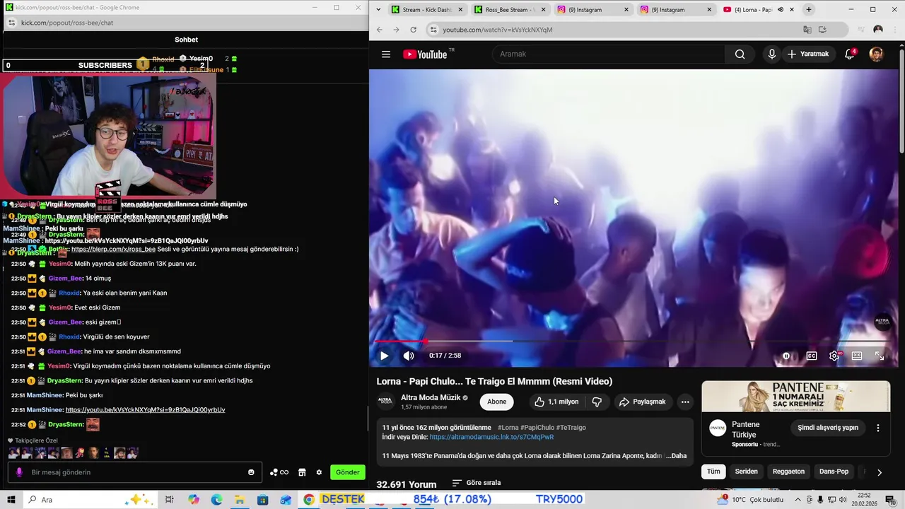Switch to theater mode view
This screenshot has width=905, height=509.
point(857,356)
